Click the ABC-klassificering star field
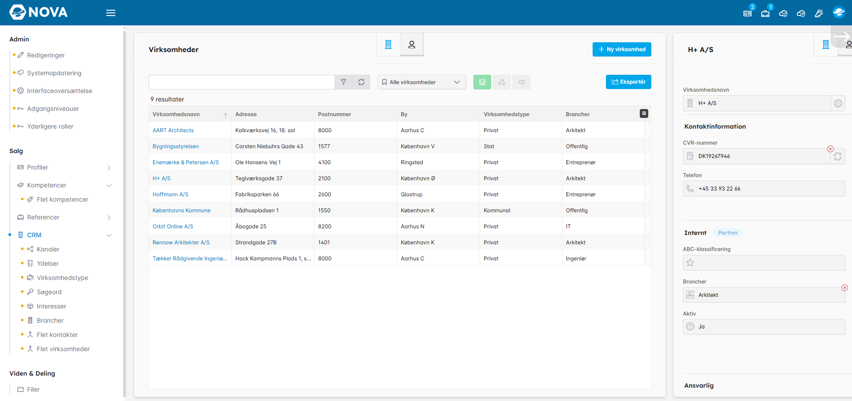Image resolution: width=852 pixels, height=401 pixels. click(x=764, y=263)
